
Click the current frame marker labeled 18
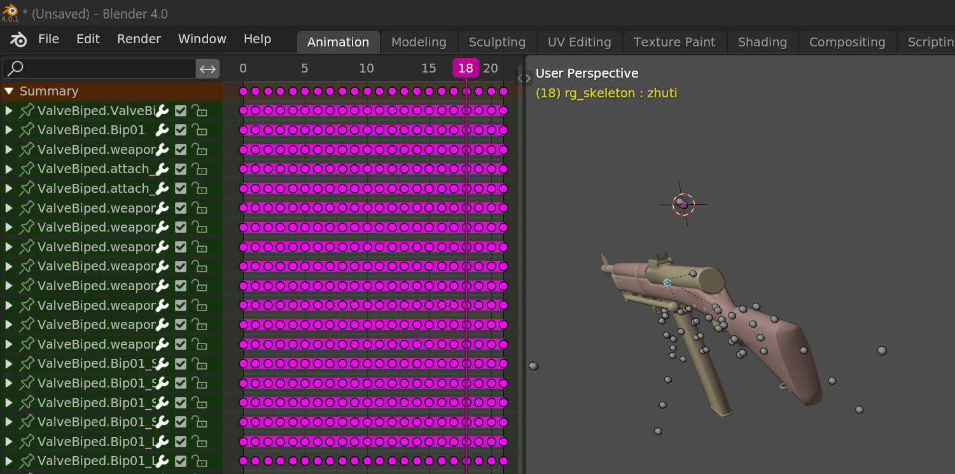click(466, 68)
